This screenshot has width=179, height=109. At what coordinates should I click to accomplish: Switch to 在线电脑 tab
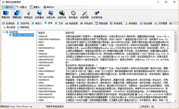8,23
